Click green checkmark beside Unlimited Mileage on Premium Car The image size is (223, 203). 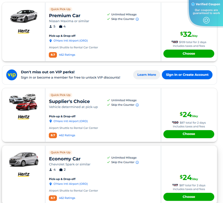pyautogui.click(x=108, y=14)
